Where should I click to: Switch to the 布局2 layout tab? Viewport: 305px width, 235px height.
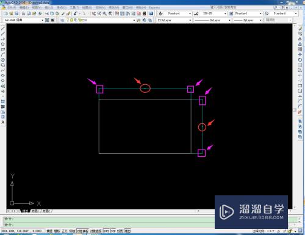coord(46,211)
